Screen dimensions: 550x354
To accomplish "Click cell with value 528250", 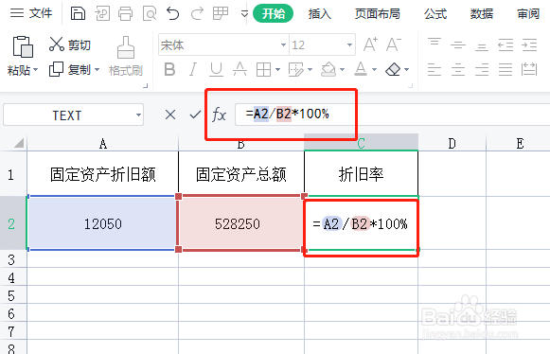I will (x=241, y=223).
